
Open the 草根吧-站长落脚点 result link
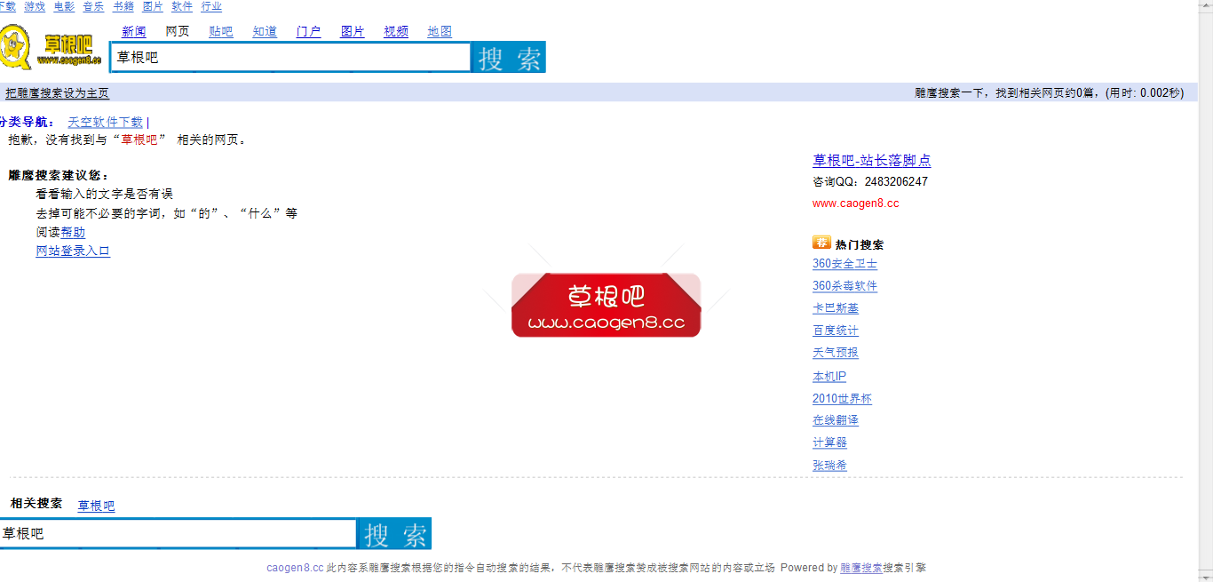click(873, 161)
